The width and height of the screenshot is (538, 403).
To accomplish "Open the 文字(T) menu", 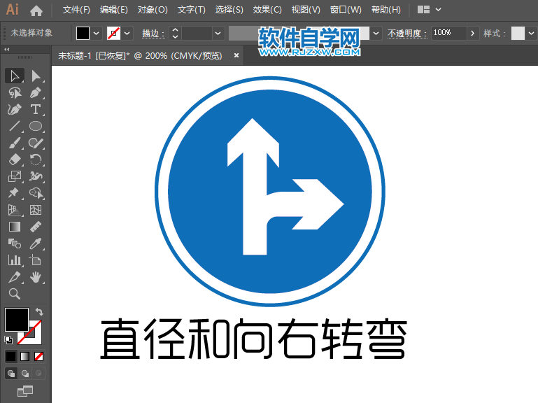I will click(x=192, y=10).
